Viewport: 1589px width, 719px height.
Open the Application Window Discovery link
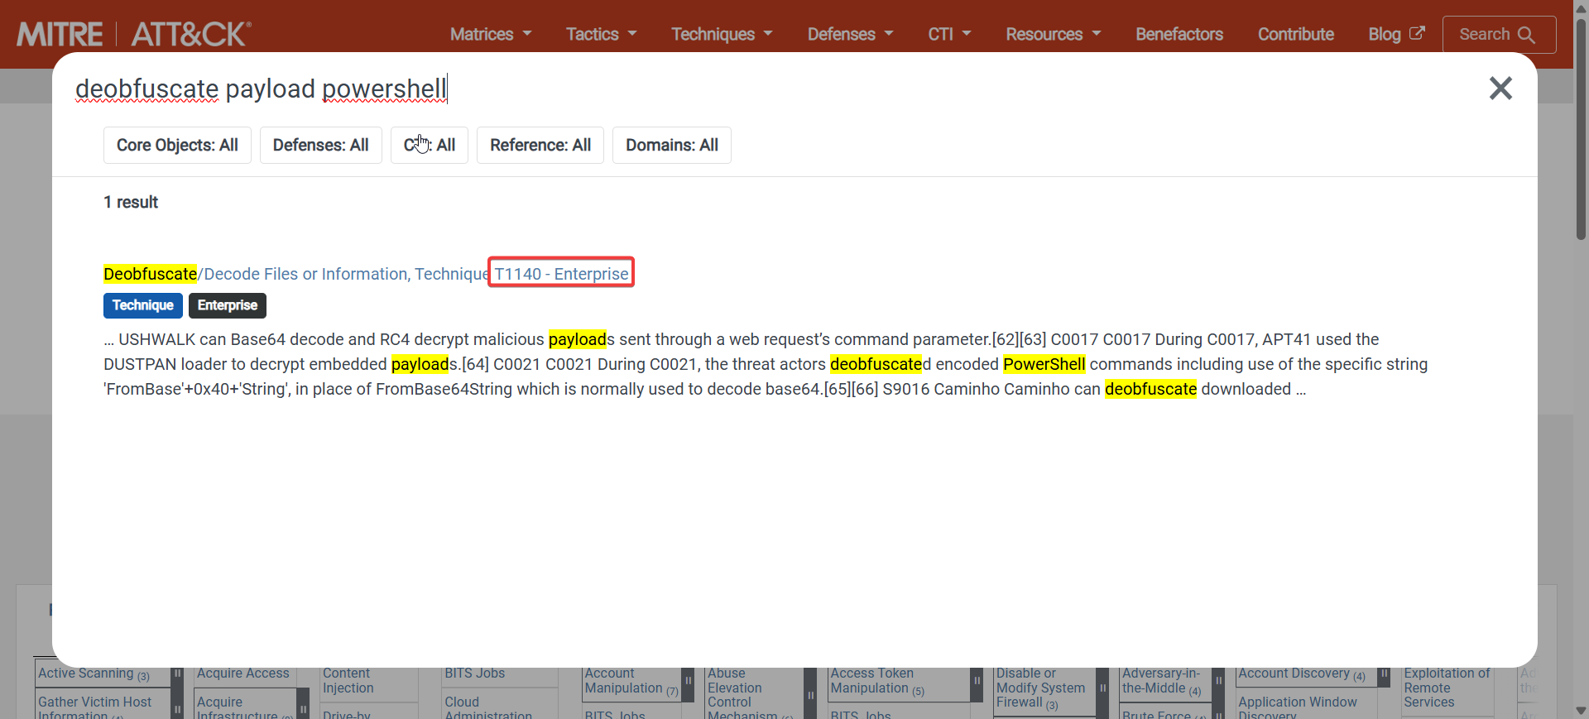[x=1298, y=707]
